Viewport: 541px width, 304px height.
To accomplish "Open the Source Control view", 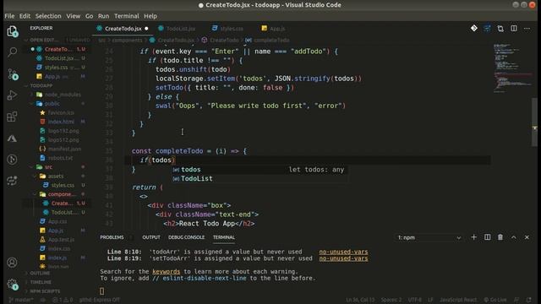I will point(13,73).
